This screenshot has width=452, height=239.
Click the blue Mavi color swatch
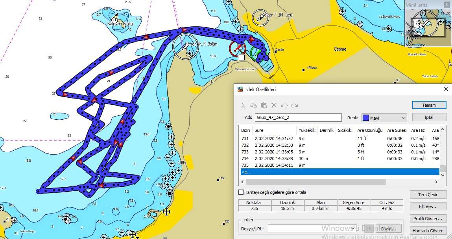click(x=365, y=118)
